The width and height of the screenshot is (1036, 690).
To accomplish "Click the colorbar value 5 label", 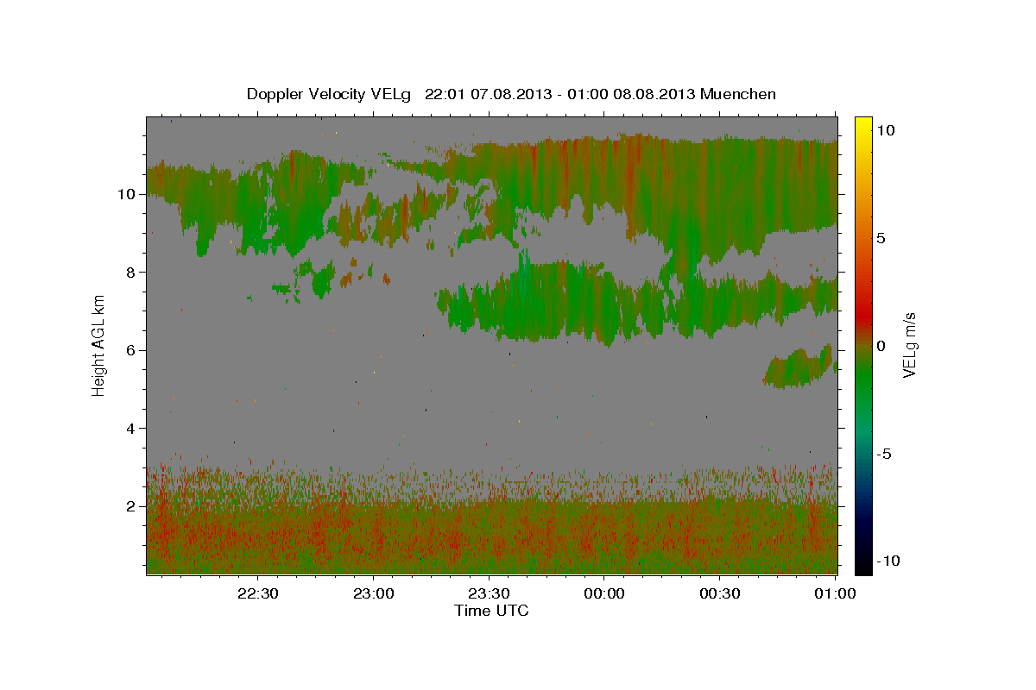I will coord(881,238).
